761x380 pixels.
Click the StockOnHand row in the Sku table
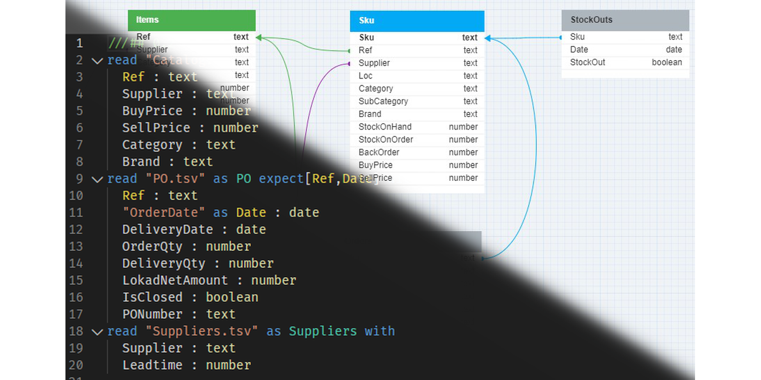coord(417,127)
